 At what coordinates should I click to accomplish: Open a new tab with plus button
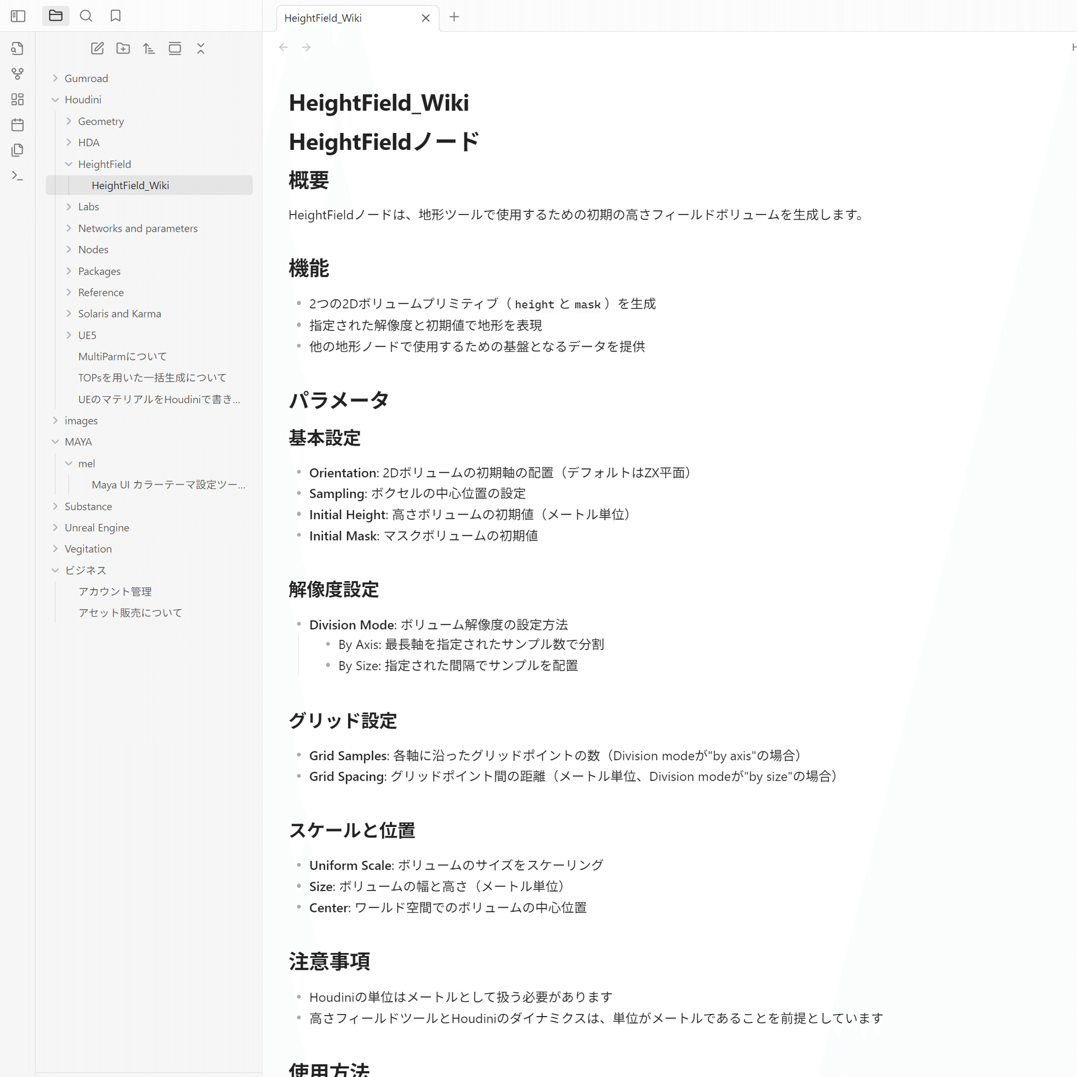coord(454,17)
